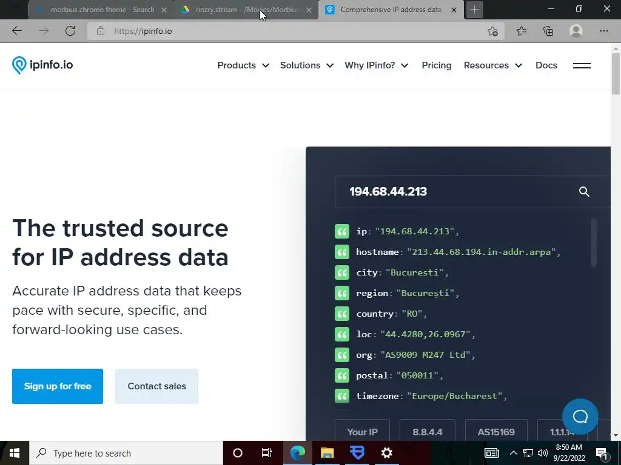Screen dimensions: 621x465
Task: Select the 8.8.4.4 sample button
Action: [x=428, y=431]
